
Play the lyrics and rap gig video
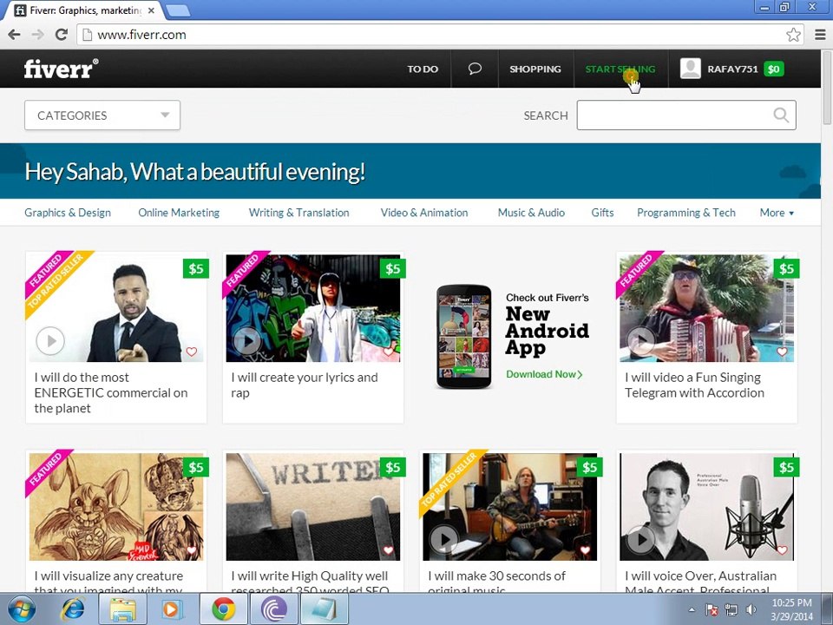point(247,340)
